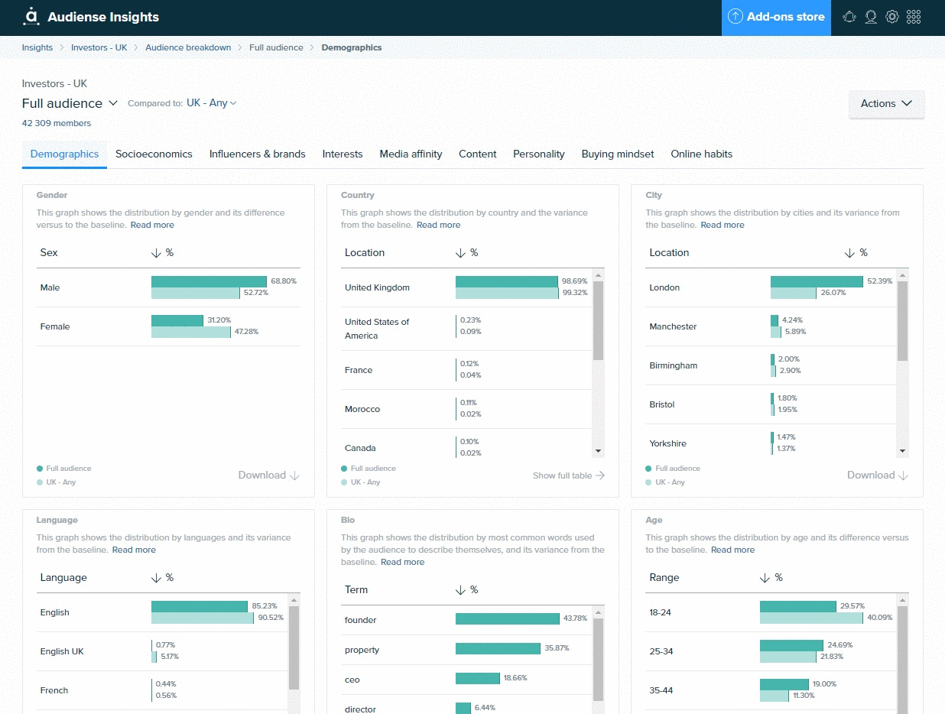Go to Insights breadcrumb
The height and width of the screenshot is (714, 945).
37,47
